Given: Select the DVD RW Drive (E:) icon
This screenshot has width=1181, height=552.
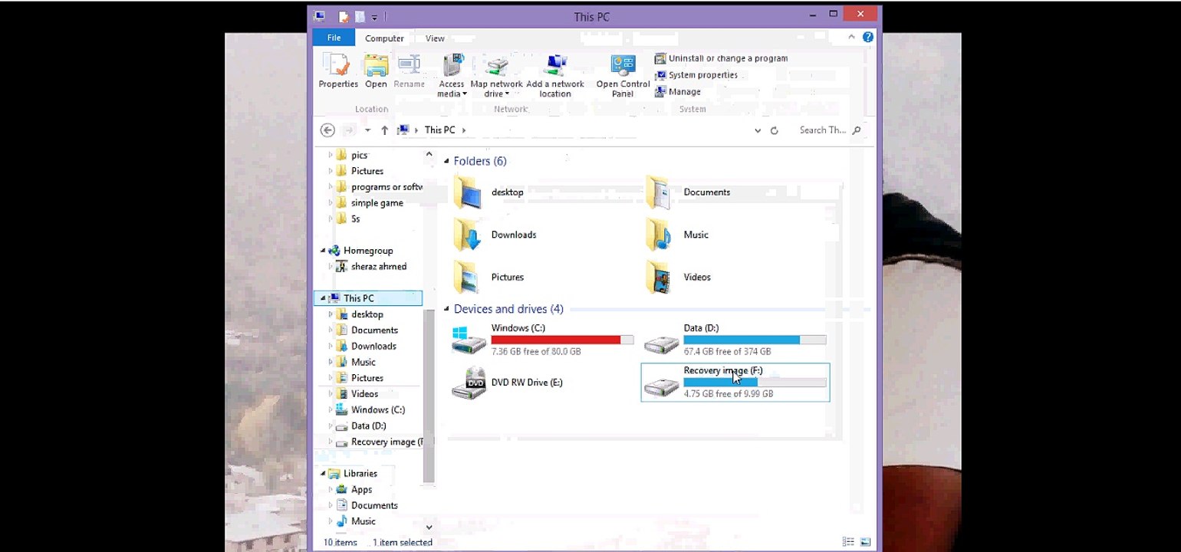Looking at the screenshot, I should tap(469, 383).
